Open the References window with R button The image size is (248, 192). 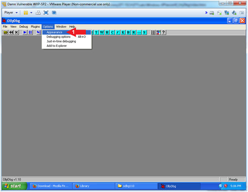[134, 32]
